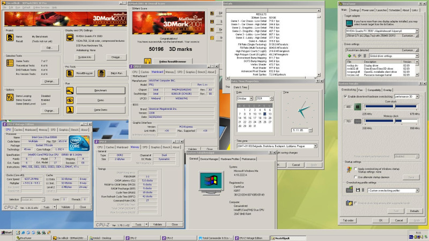Click the Options icon in 3DMark main window
The width and height of the screenshot is (429, 241).
click(x=10, y=97)
